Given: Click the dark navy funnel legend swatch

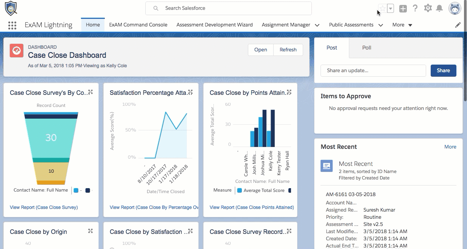Looking at the screenshot, I should coord(88,190).
